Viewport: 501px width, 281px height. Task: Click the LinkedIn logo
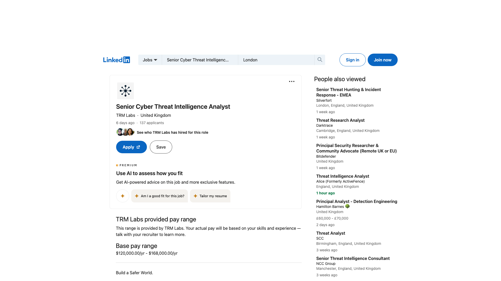click(x=116, y=60)
